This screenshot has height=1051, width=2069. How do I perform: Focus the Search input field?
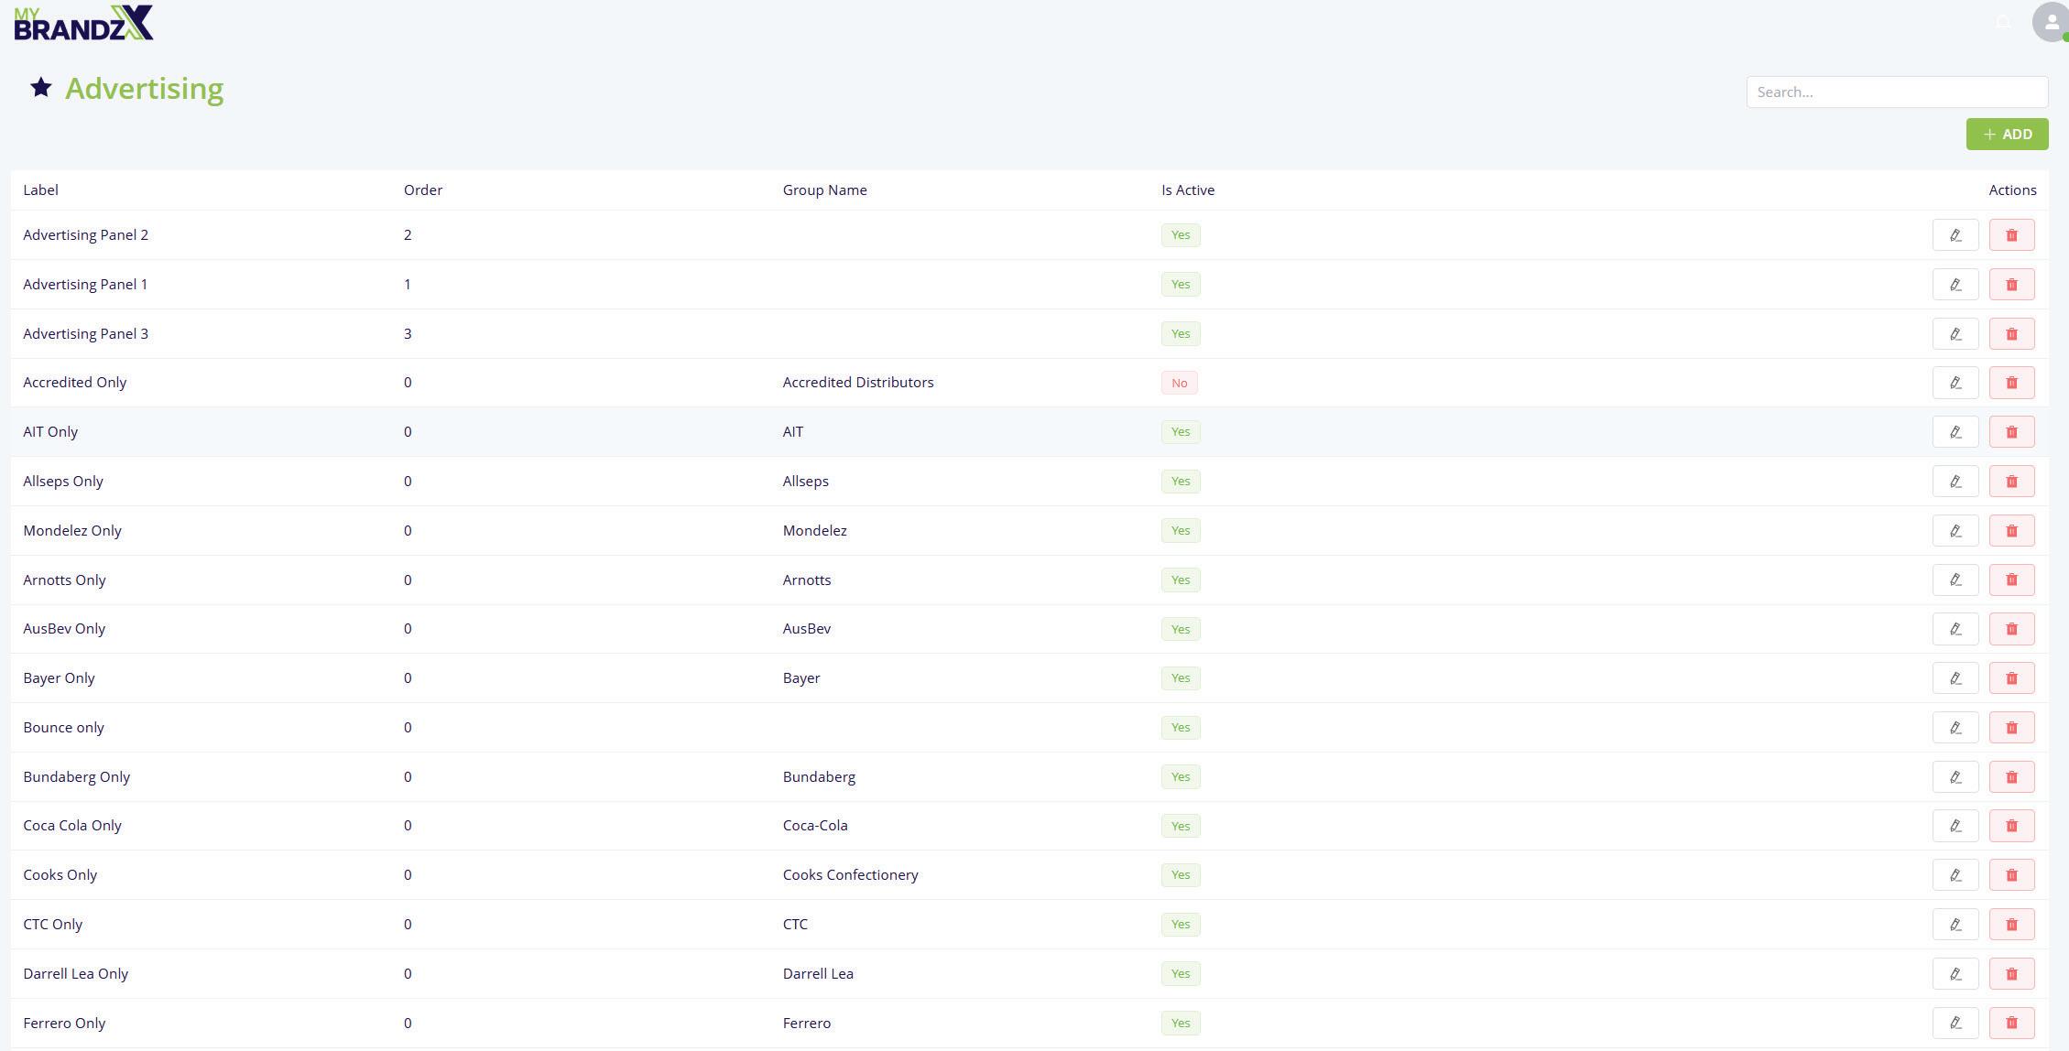(1896, 92)
